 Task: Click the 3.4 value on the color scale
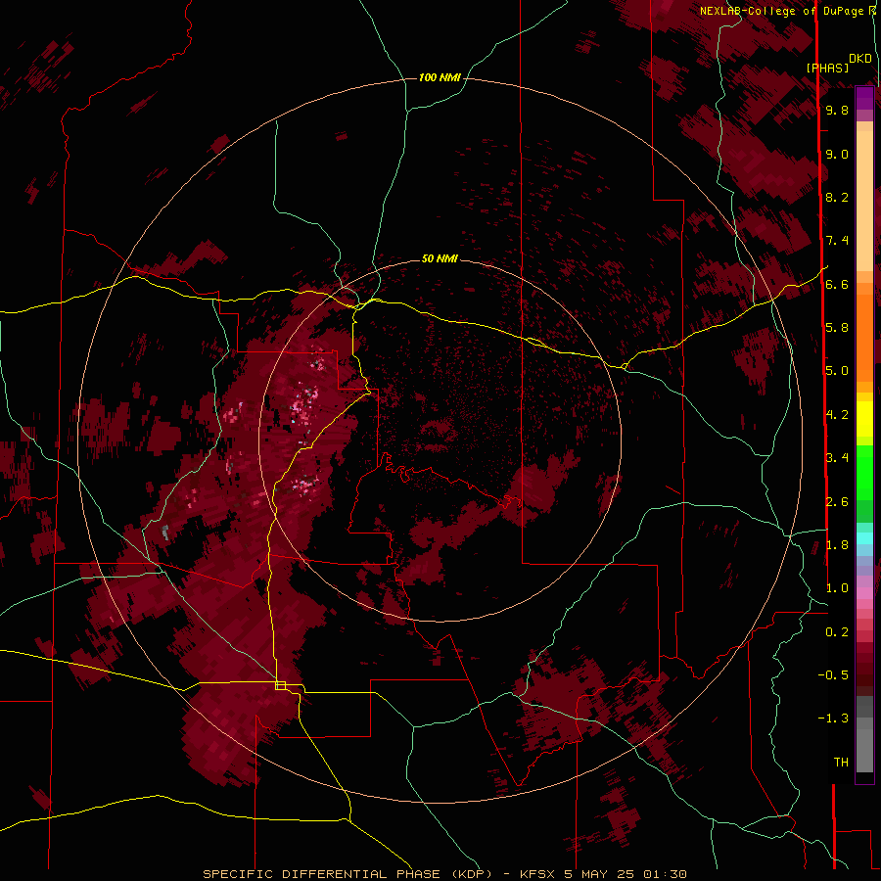point(837,457)
